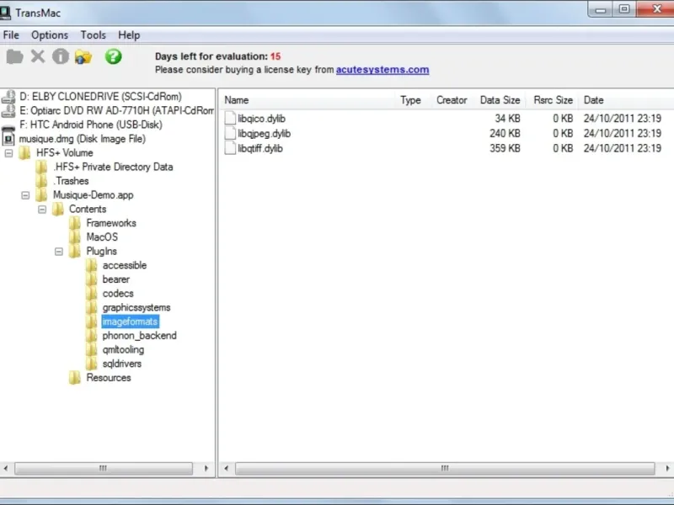The height and width of the screenshot is (505, 674).
Task: Click the codecs folder icon
Action: click(91, 294)
